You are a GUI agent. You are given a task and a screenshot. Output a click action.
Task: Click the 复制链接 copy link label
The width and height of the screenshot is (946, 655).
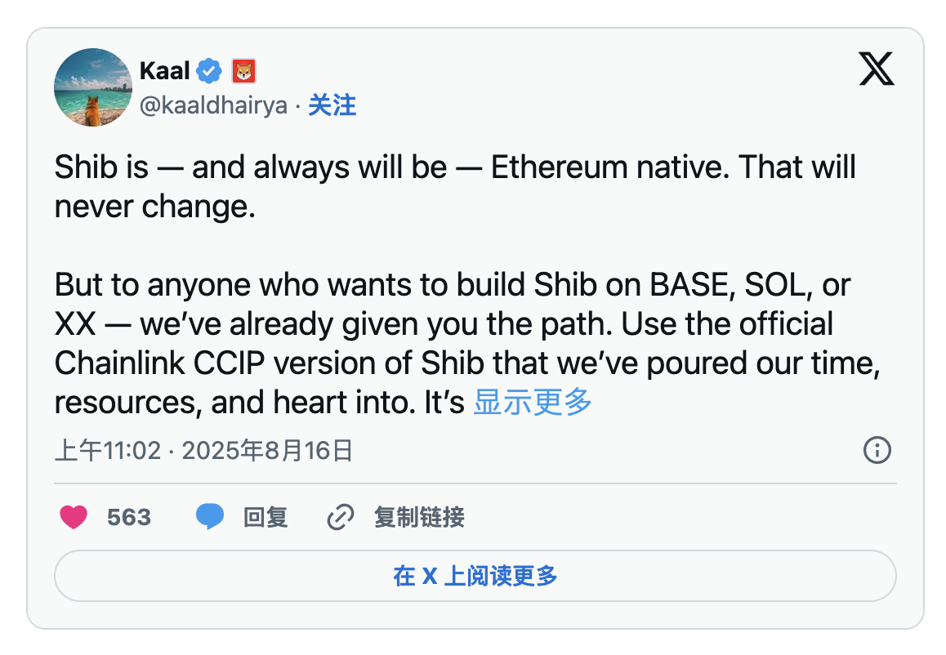[419, 517]
